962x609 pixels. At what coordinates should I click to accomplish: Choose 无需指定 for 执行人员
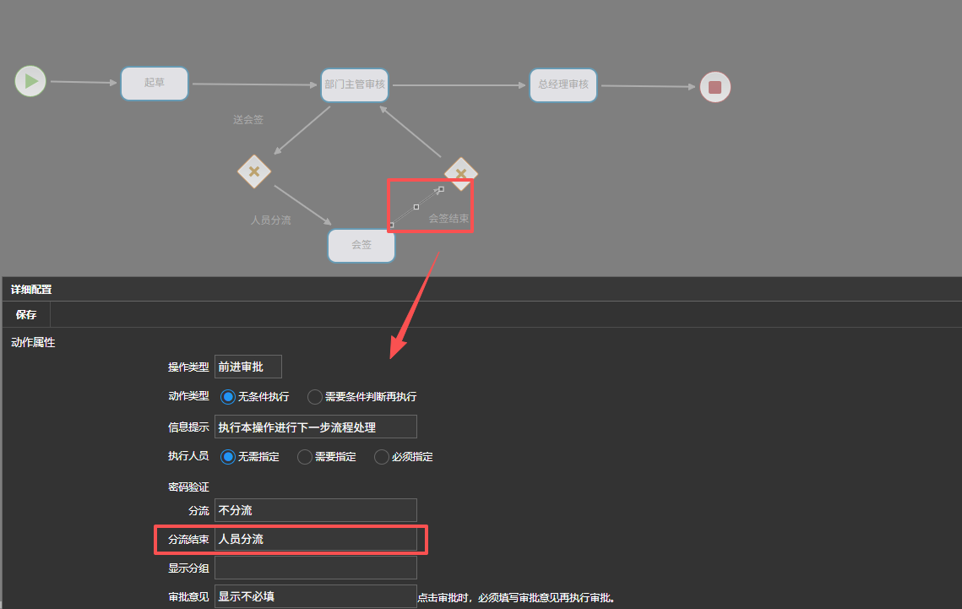point(228,457)
